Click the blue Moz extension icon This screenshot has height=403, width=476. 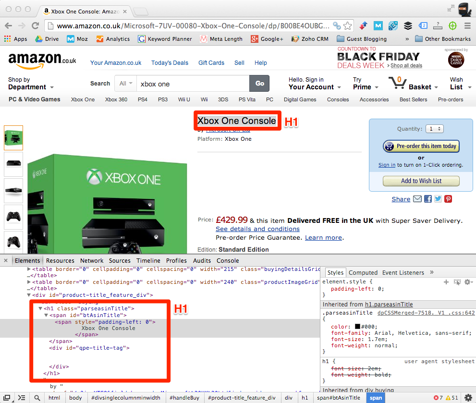(378, 26)
